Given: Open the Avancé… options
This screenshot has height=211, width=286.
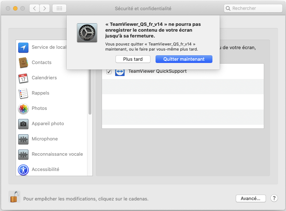Looking at the screenshot, I should click(x=251, y=199).
